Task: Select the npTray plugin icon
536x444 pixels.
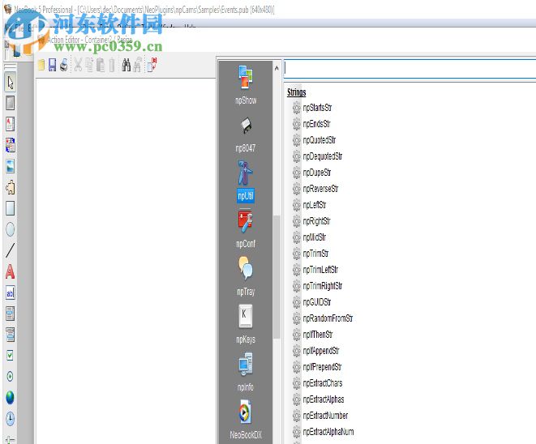Action: click(x=246, y=268)
